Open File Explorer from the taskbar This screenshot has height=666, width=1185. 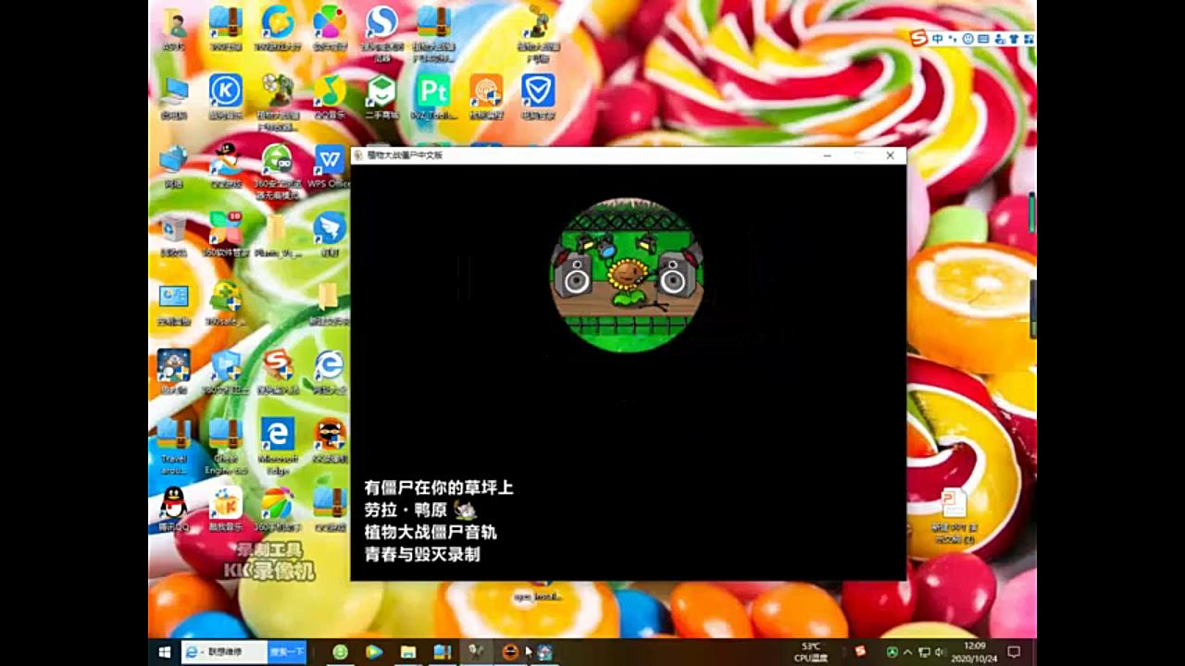pos(408,652)
